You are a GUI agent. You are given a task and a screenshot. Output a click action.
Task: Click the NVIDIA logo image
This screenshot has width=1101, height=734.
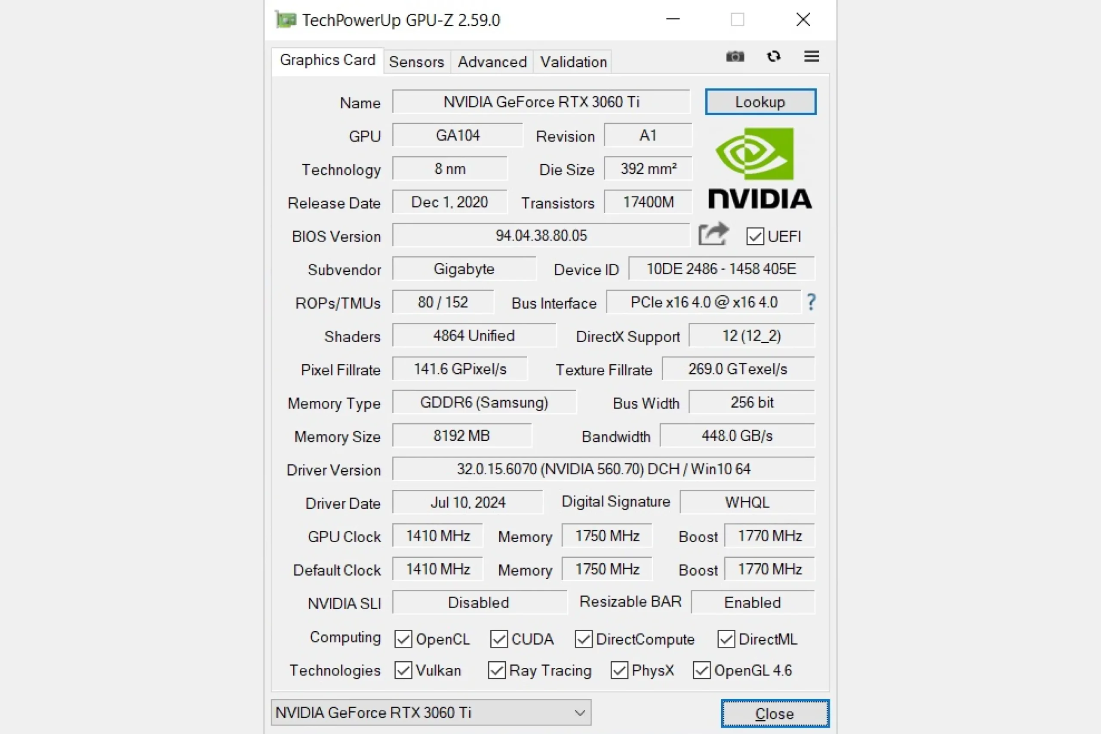pyautogui.click(x=759, y=168)
